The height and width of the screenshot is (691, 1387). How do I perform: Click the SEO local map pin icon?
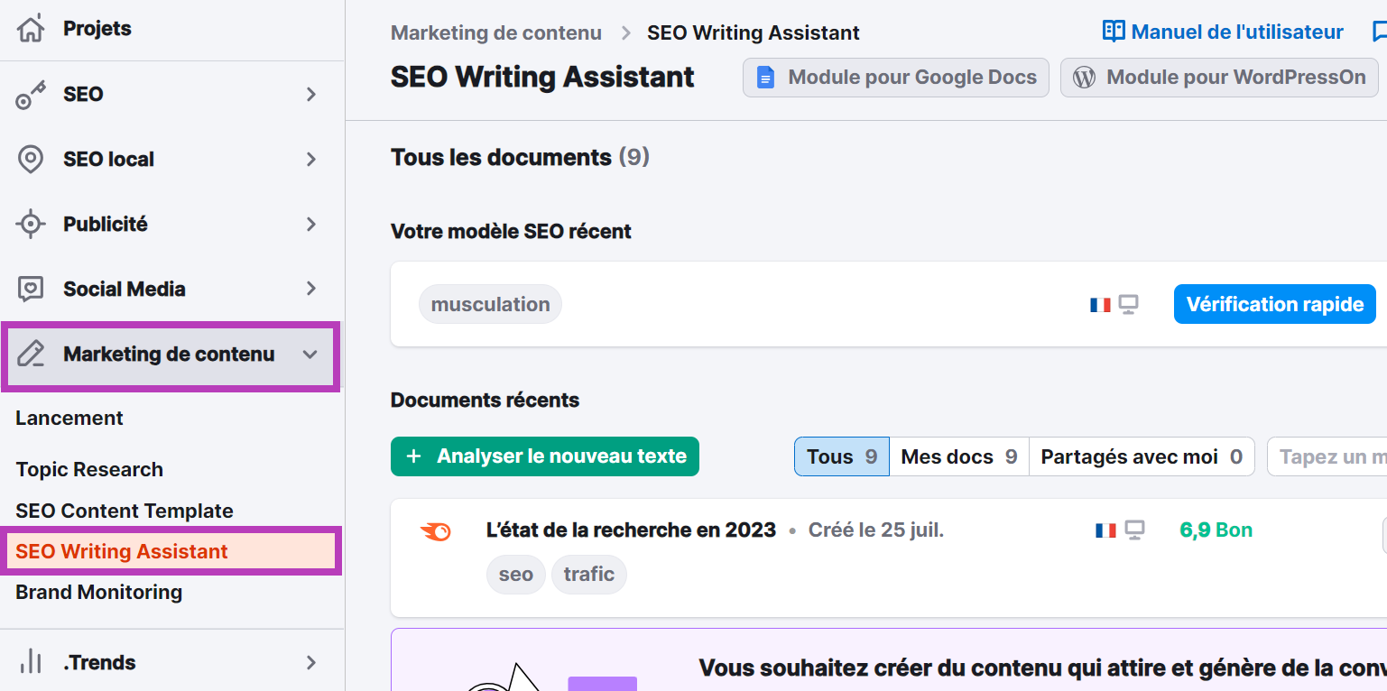point(31,160)
